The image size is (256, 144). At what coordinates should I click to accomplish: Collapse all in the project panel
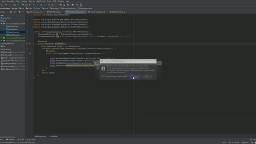pyautogui.click(x=15, y=12)
